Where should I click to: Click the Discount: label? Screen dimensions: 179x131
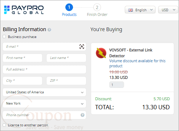click(103, 99)
